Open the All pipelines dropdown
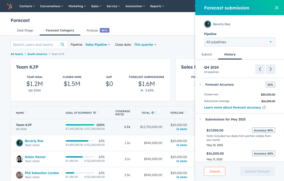 [239, 42]
